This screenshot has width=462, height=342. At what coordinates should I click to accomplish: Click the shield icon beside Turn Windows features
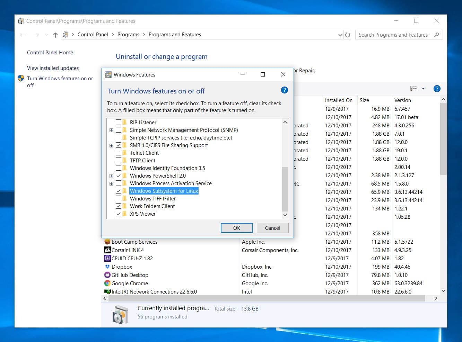pos(21,78)
